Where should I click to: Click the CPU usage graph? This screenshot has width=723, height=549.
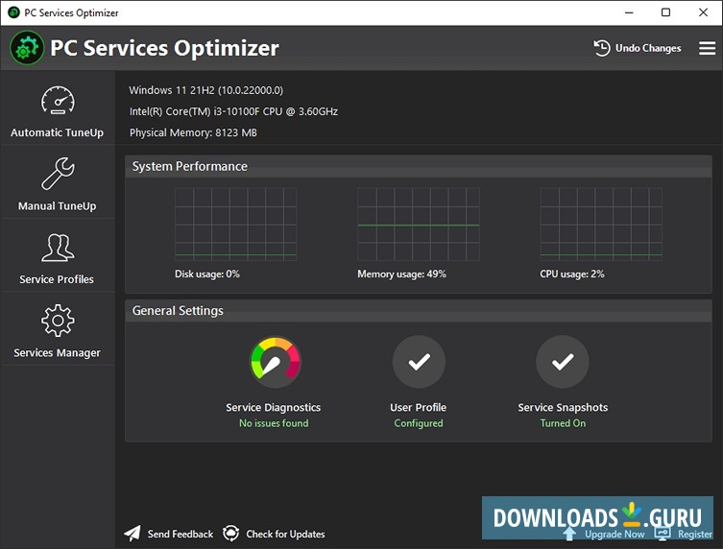(x=601, y=224)
